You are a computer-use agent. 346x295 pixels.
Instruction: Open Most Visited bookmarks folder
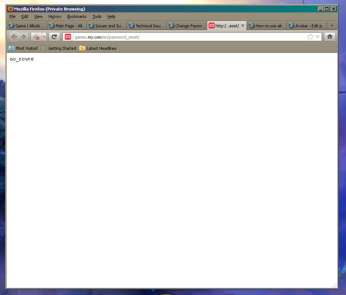tap(23, 48)
